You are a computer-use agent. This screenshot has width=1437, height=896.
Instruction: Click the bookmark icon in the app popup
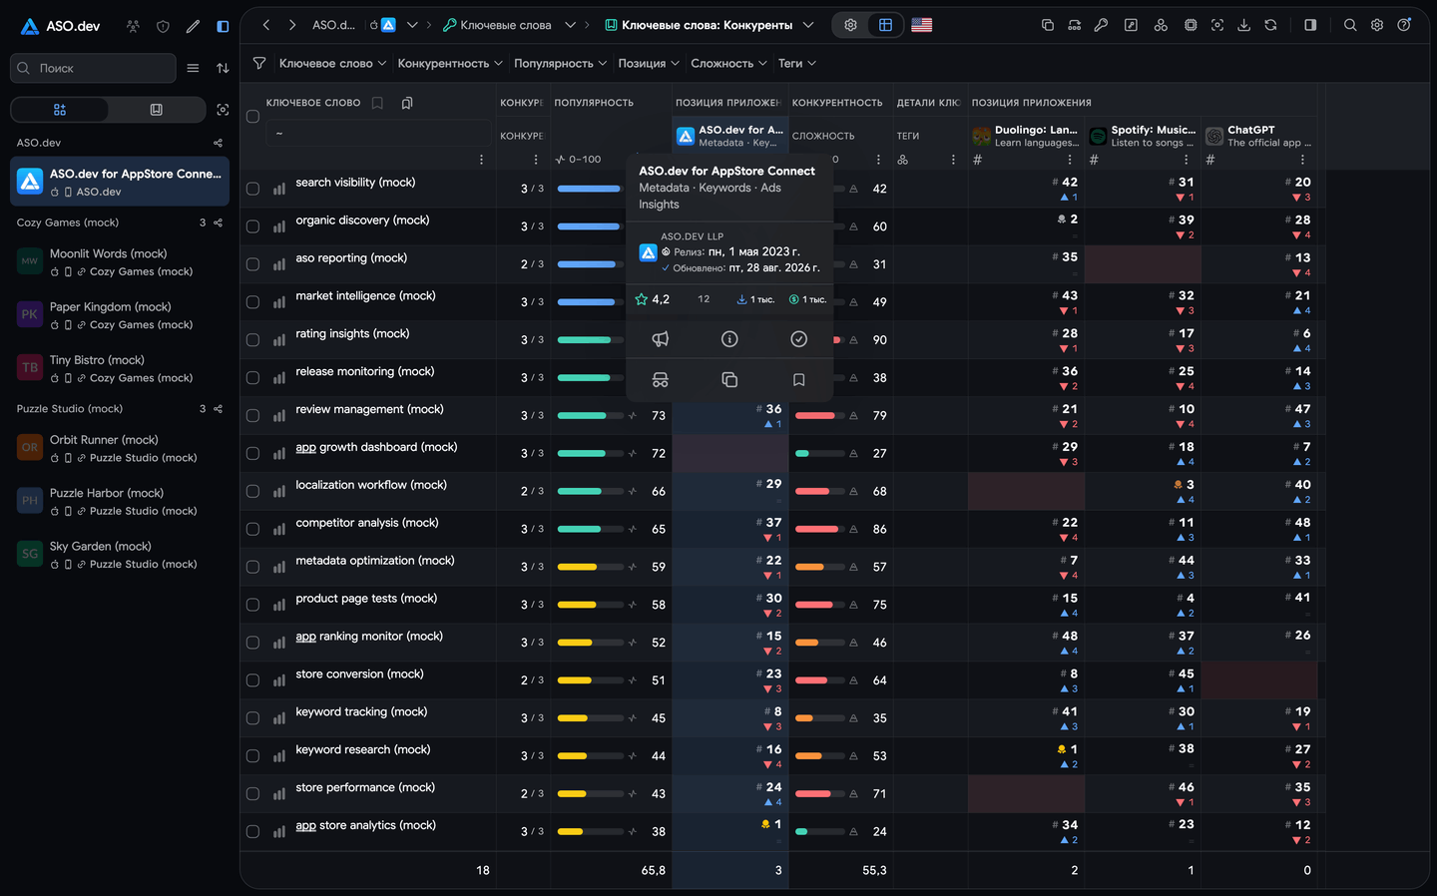pyautogui.click(x=798, y=380)
